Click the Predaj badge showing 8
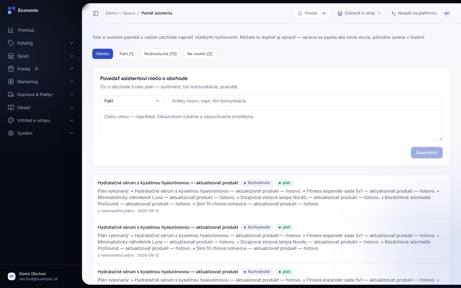Viewport: 461px width, 288px height. (36, 69)
